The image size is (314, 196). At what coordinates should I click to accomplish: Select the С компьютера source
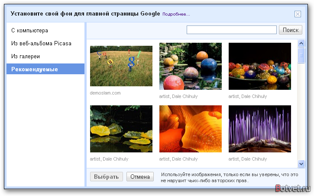tap(29, 31)
